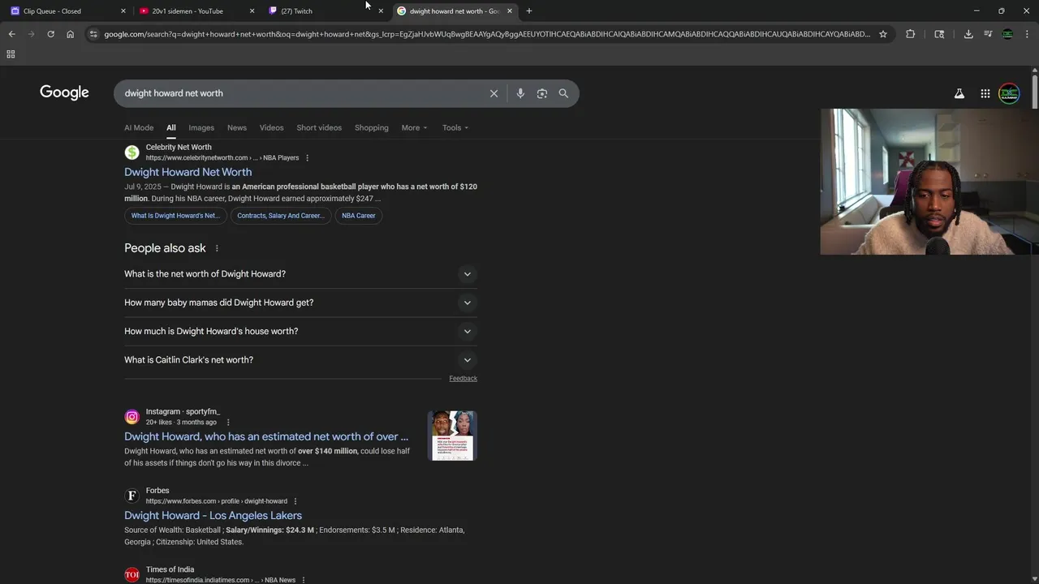Open the 'Dwight Howard Net Worth' result link
This screenshot has height=584, width=1039.
[x=188, y=172]
